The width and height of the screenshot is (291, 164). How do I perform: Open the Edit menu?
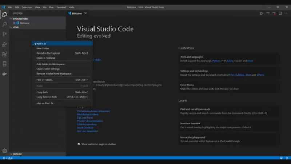pyautogui.click(x=17, y=7)
